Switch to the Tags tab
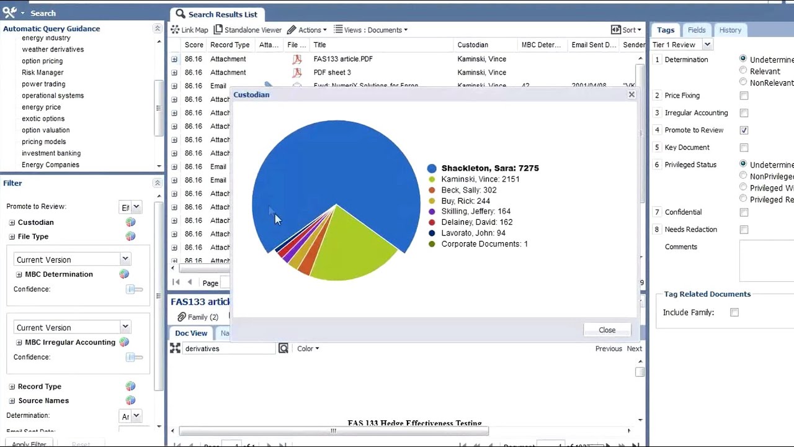The image size is (794, 447). pos(666,30)
